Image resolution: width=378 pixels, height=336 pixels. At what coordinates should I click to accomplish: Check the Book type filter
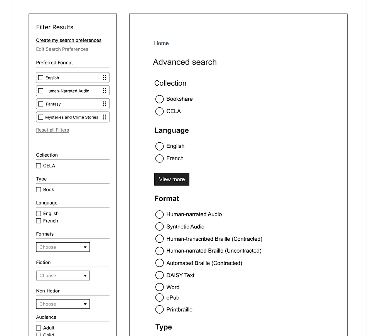click(39, 189)
